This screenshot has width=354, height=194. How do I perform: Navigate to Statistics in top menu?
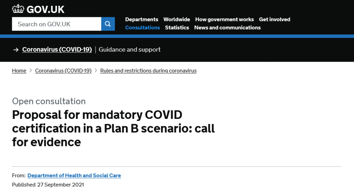coord(177,28)
